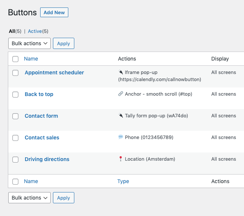Click the Add New button
Image resolution: width=244 pixels, height=216 pixels.
pyautogui.click(x=54, y=12)
